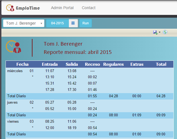Click the Regulares column header
This screenshot has height=139, width=177.
tap(113, 64)
